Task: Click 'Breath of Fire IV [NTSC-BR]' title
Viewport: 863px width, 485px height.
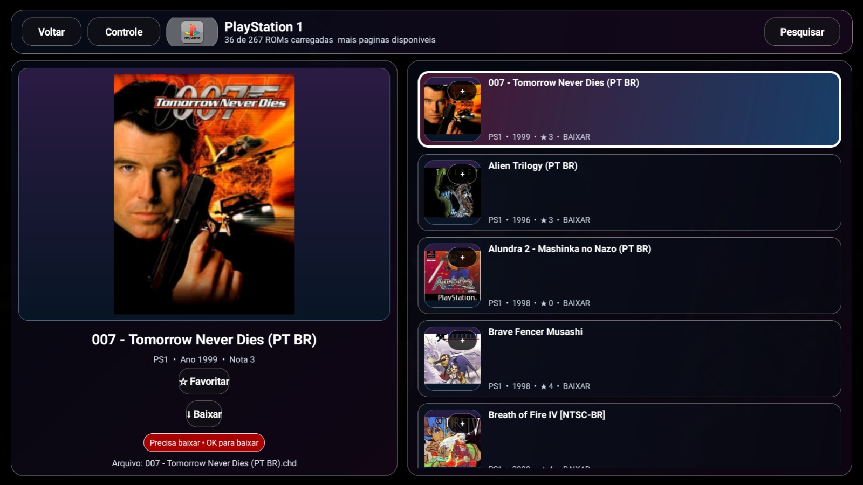Action: coord(547,415)
